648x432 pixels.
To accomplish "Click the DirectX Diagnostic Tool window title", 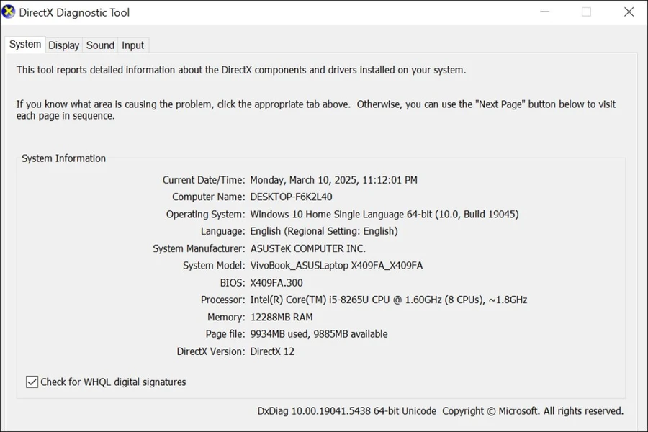I will point(74,12).
